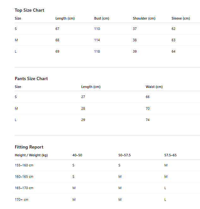Select the Bust (cm) column header

(x=102, y=18)
